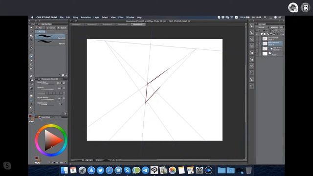Open the Layer menu
Viewport: 313px width, 176px height.
96,18
